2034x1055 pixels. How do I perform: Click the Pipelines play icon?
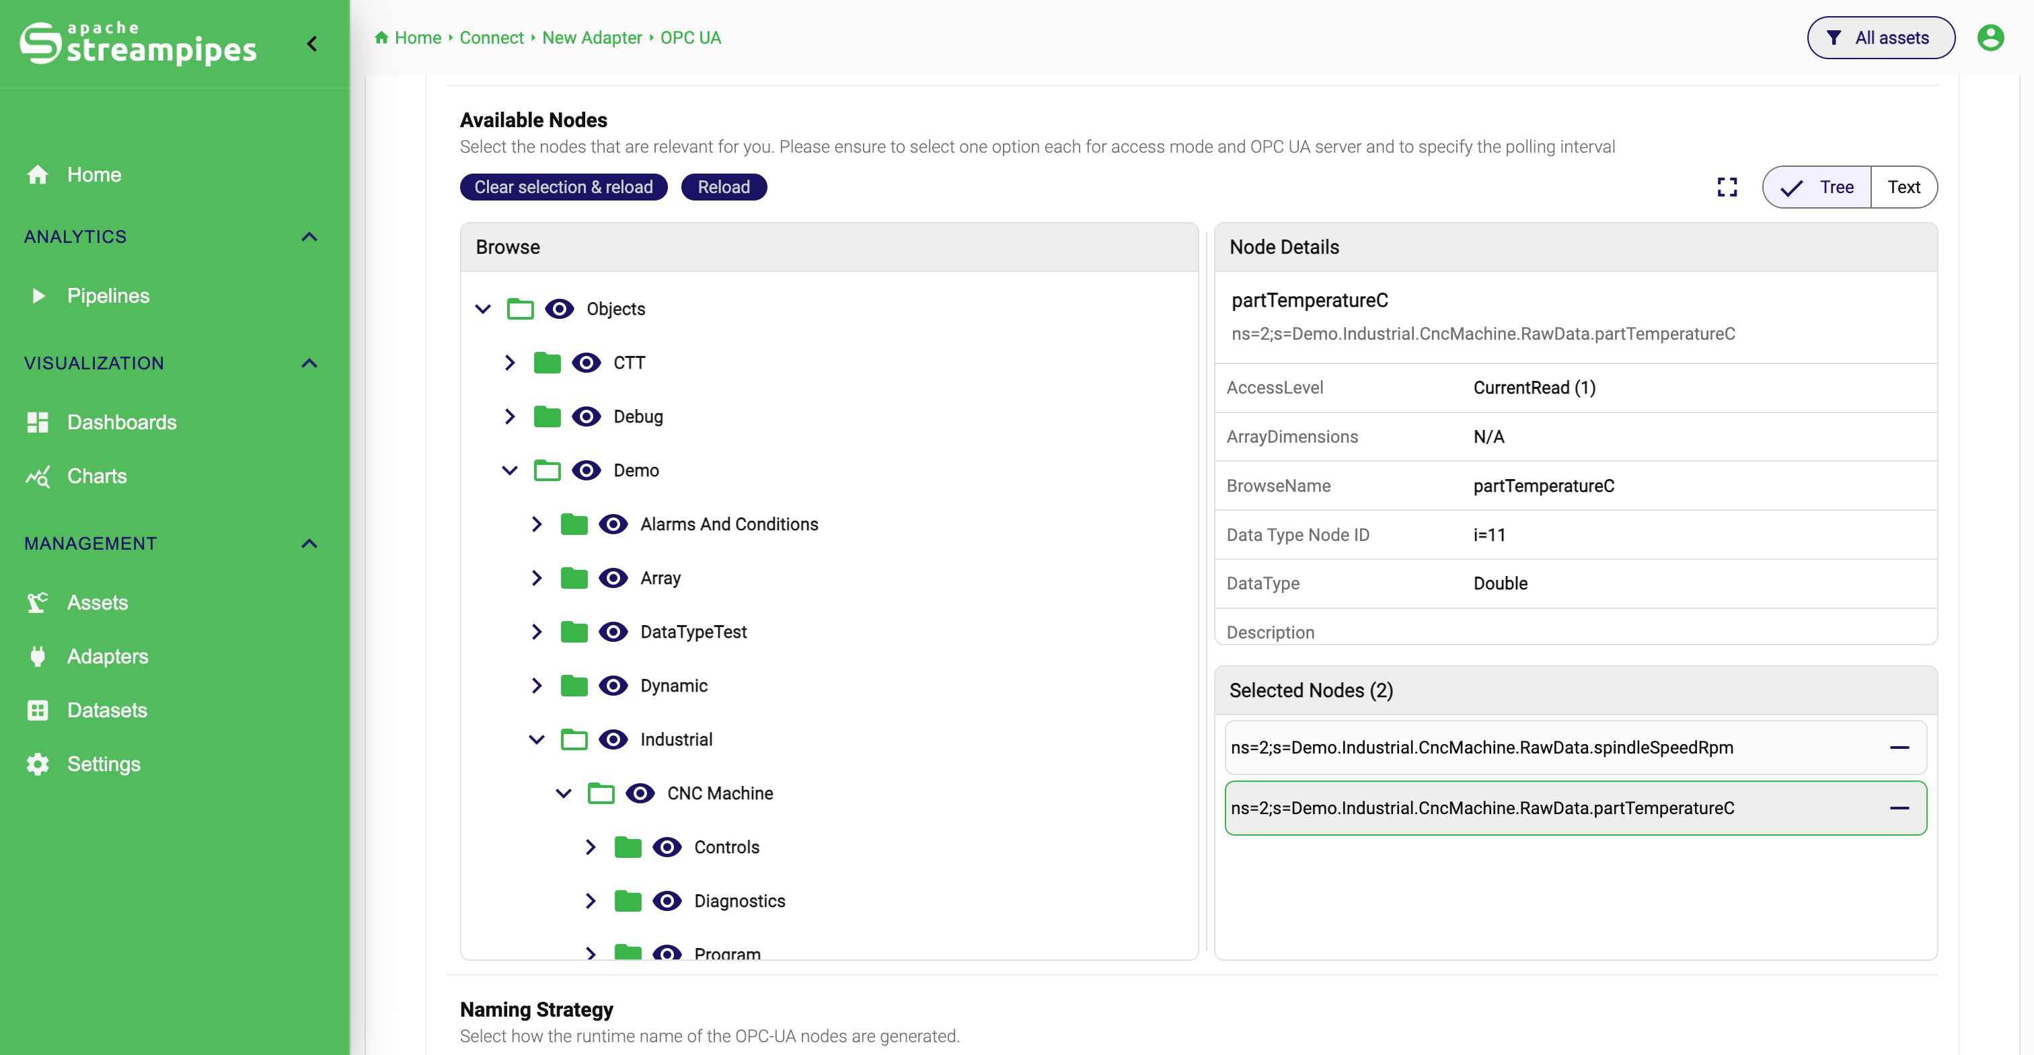38,296
